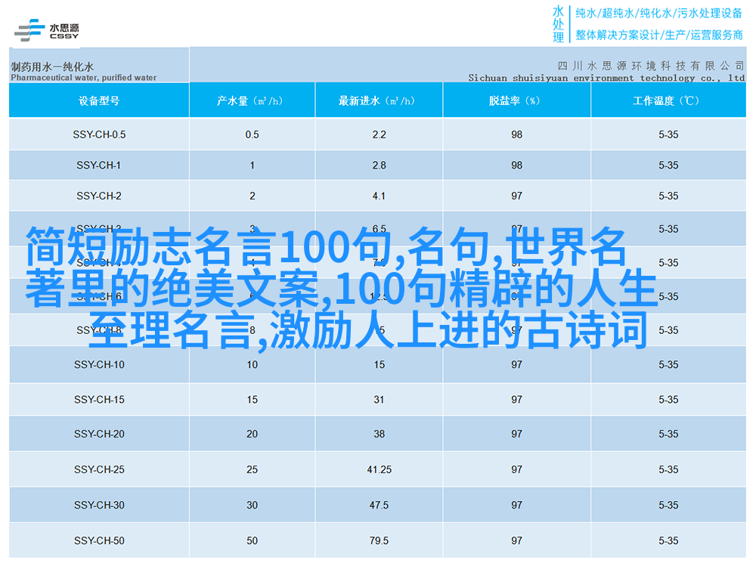
Task: Select model cell SSY-CH-20
Action: [x=99, y=434]
